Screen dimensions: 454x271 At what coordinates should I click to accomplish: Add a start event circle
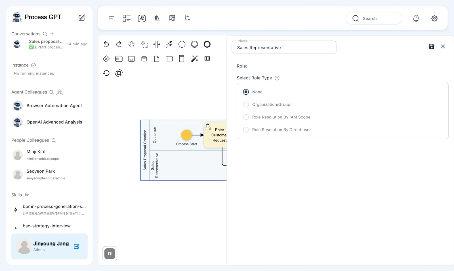(x=182, y=44)
